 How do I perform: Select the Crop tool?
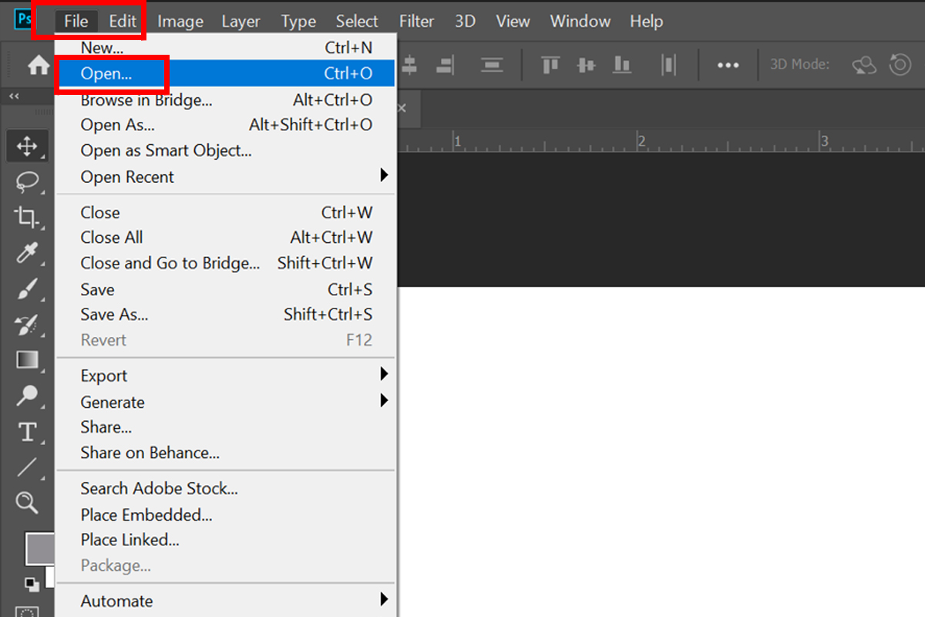pos(27,217)
